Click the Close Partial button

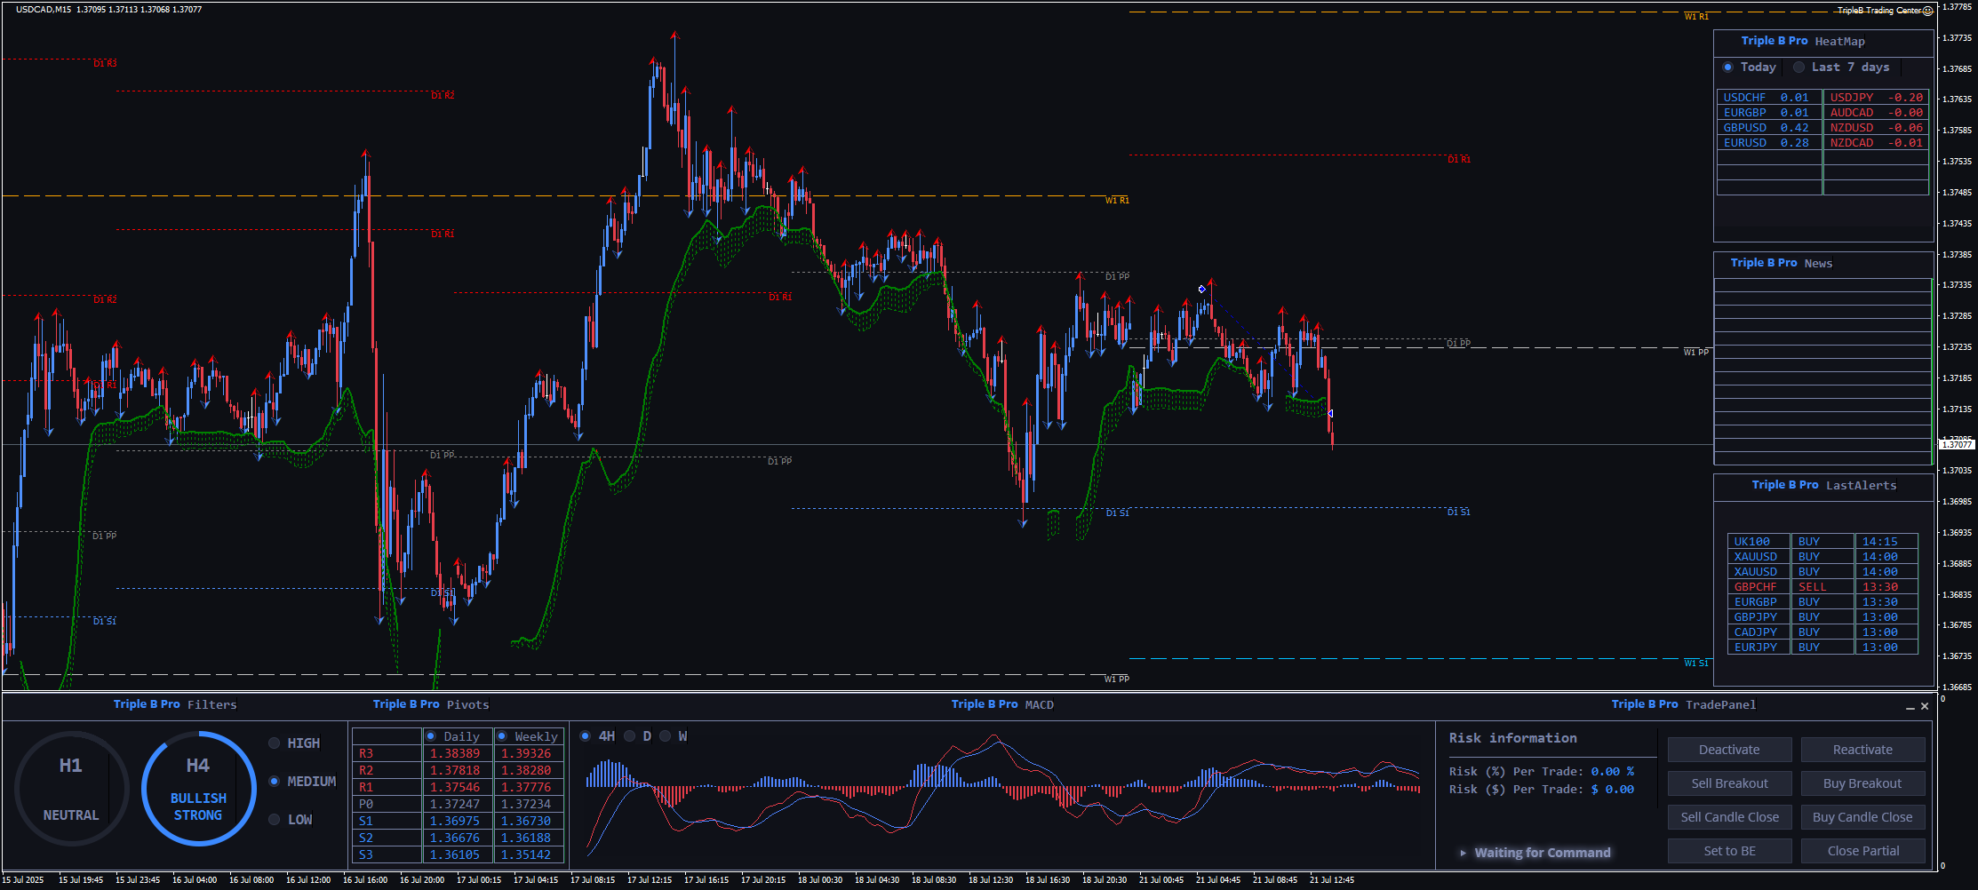pyautogui.click(x=1862, y=851)
